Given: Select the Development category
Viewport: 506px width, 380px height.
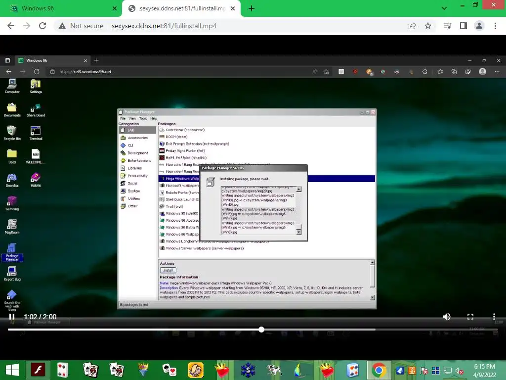Looking at the screenshot, I should (137, 153).
